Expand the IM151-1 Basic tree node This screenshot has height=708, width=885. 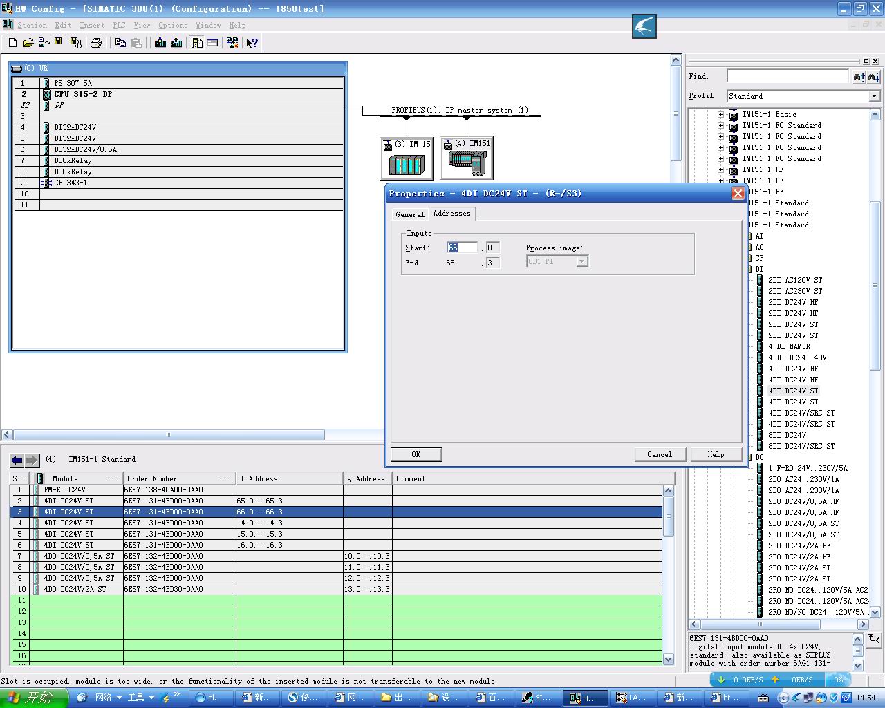pos(720,115)
